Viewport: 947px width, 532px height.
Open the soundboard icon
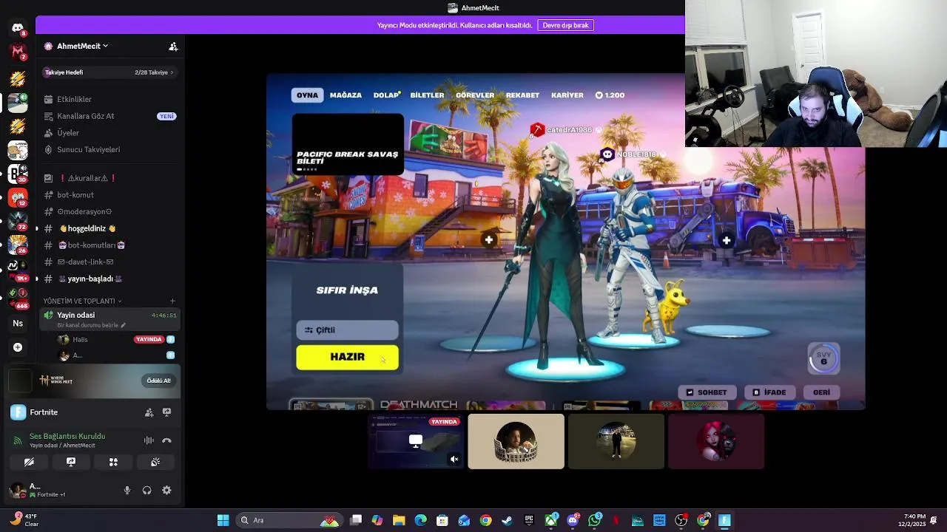point(155,462)
